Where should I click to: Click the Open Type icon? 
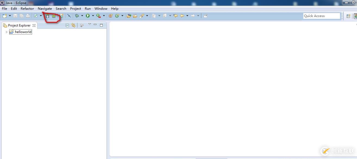pos(129,16)
